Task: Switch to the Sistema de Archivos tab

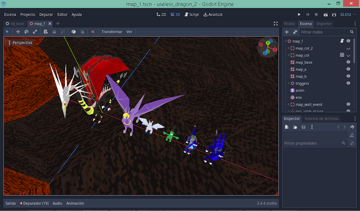Action: [x=322, y=119]
